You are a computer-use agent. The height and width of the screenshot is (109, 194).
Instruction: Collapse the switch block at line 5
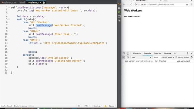[9, 19]
